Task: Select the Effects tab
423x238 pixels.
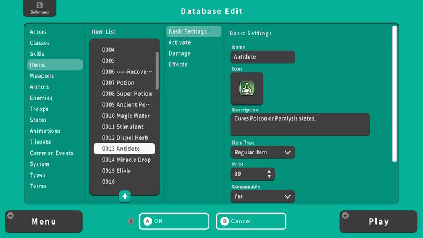Action: pyautogui.click(x=178, y=64)
